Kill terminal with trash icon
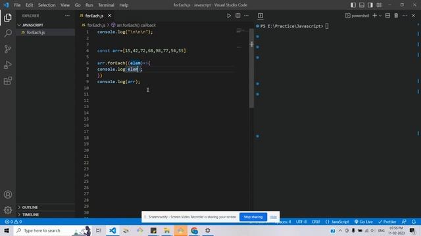The height and width of the screenshot is (236, 421). [396, 16]
